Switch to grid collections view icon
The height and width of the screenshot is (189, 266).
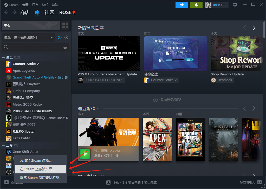[65, 25]
